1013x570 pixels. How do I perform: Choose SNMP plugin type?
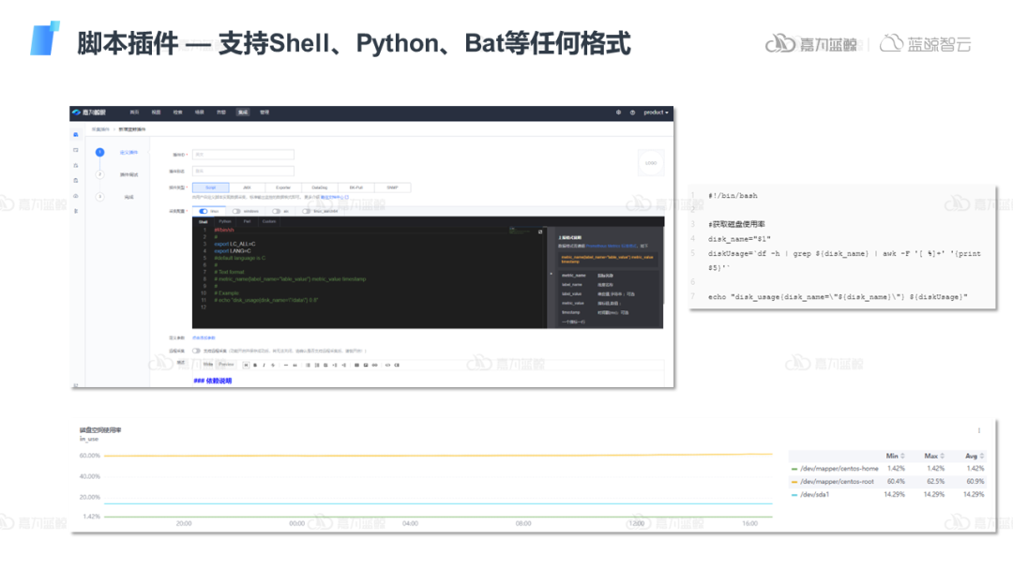coord(392,187)
